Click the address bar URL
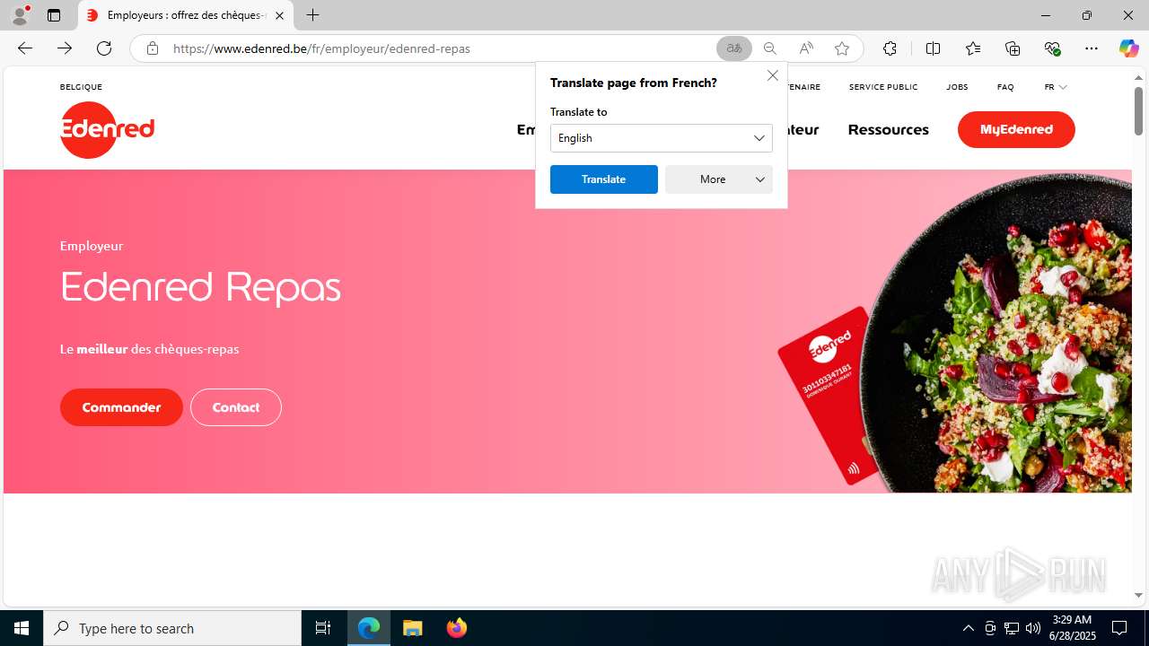Viewport: 1149px width, 646px height. 321,48
